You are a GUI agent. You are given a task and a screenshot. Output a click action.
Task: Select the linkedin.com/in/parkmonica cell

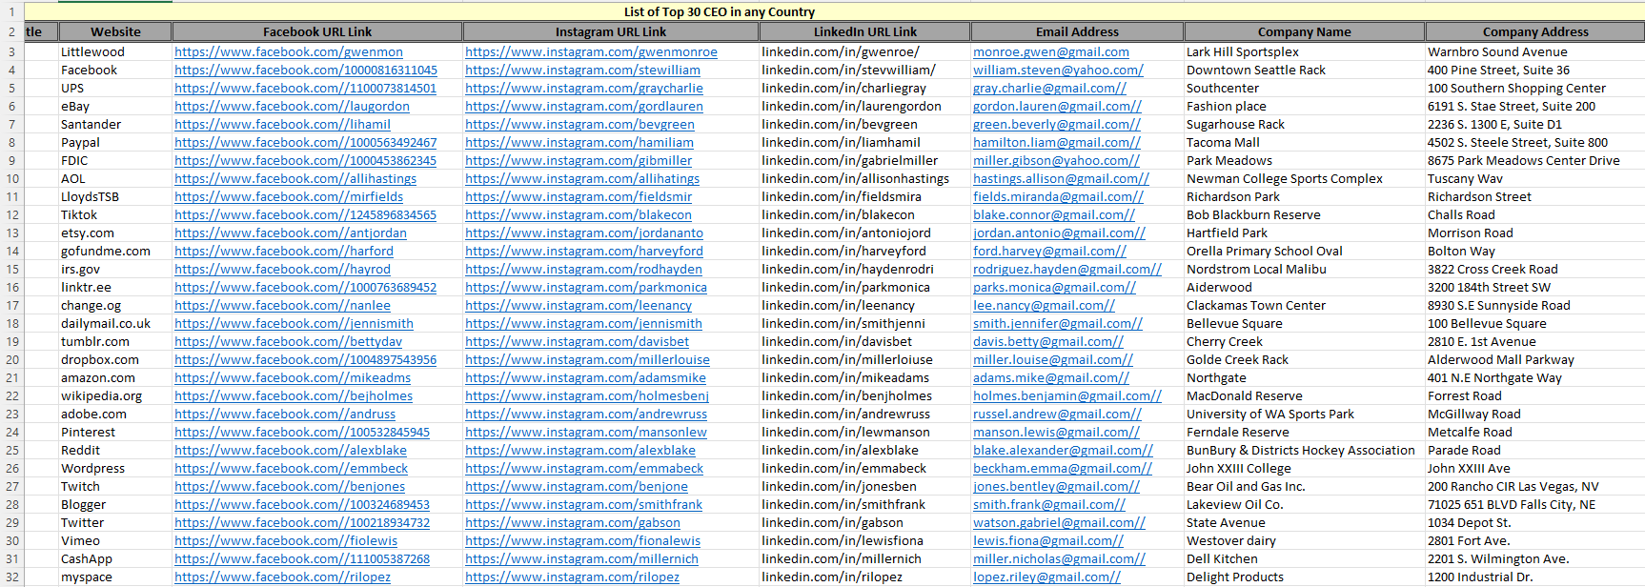[865, 288]
